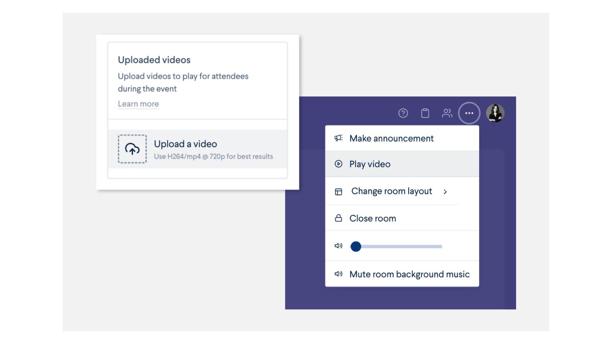
Task: Open the help question mark icon
Action: tap(403, 113)
